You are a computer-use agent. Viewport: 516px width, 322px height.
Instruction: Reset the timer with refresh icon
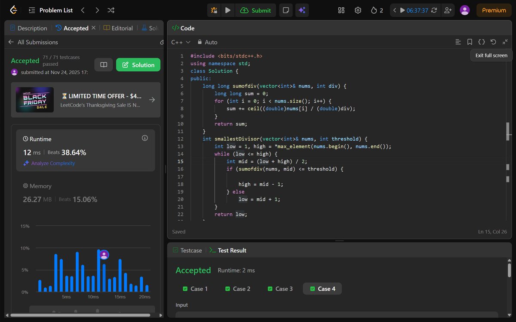pyautogui.click(x=434, y=10)
